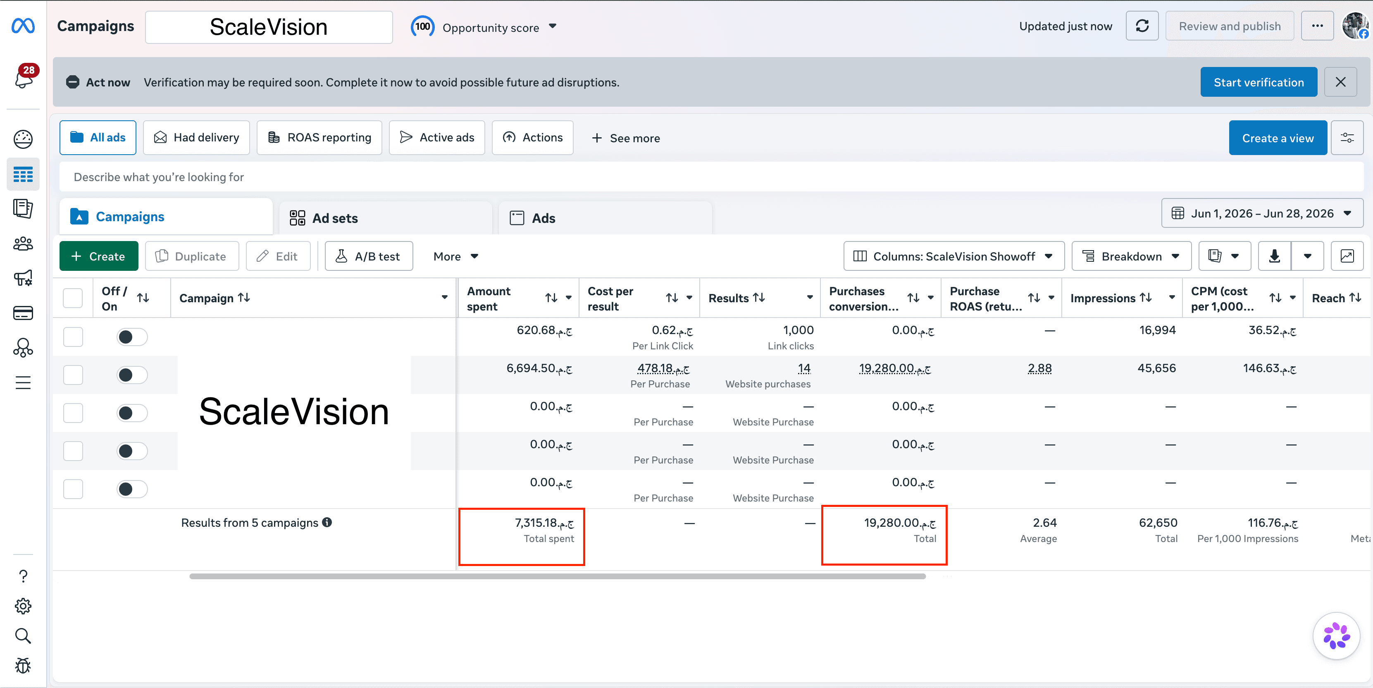The width and height of the screenshot is (1373, 688).
Task: Open Account overview gauge icon in sidebar
Action: click(23, 139)
